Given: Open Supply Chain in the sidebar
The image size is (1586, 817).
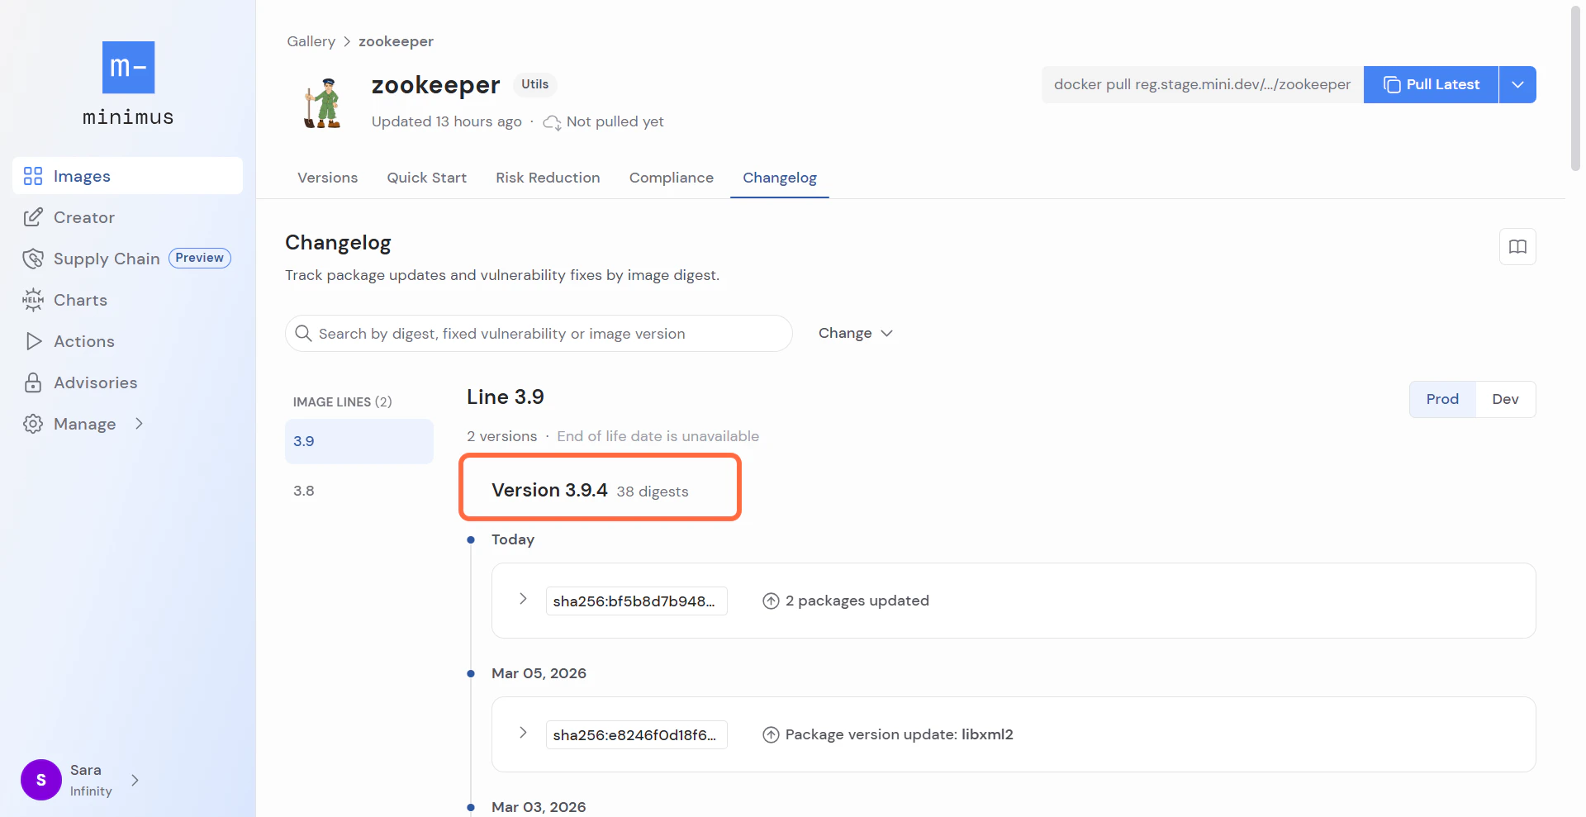Looking at the screenshot, I should point(127,259).
